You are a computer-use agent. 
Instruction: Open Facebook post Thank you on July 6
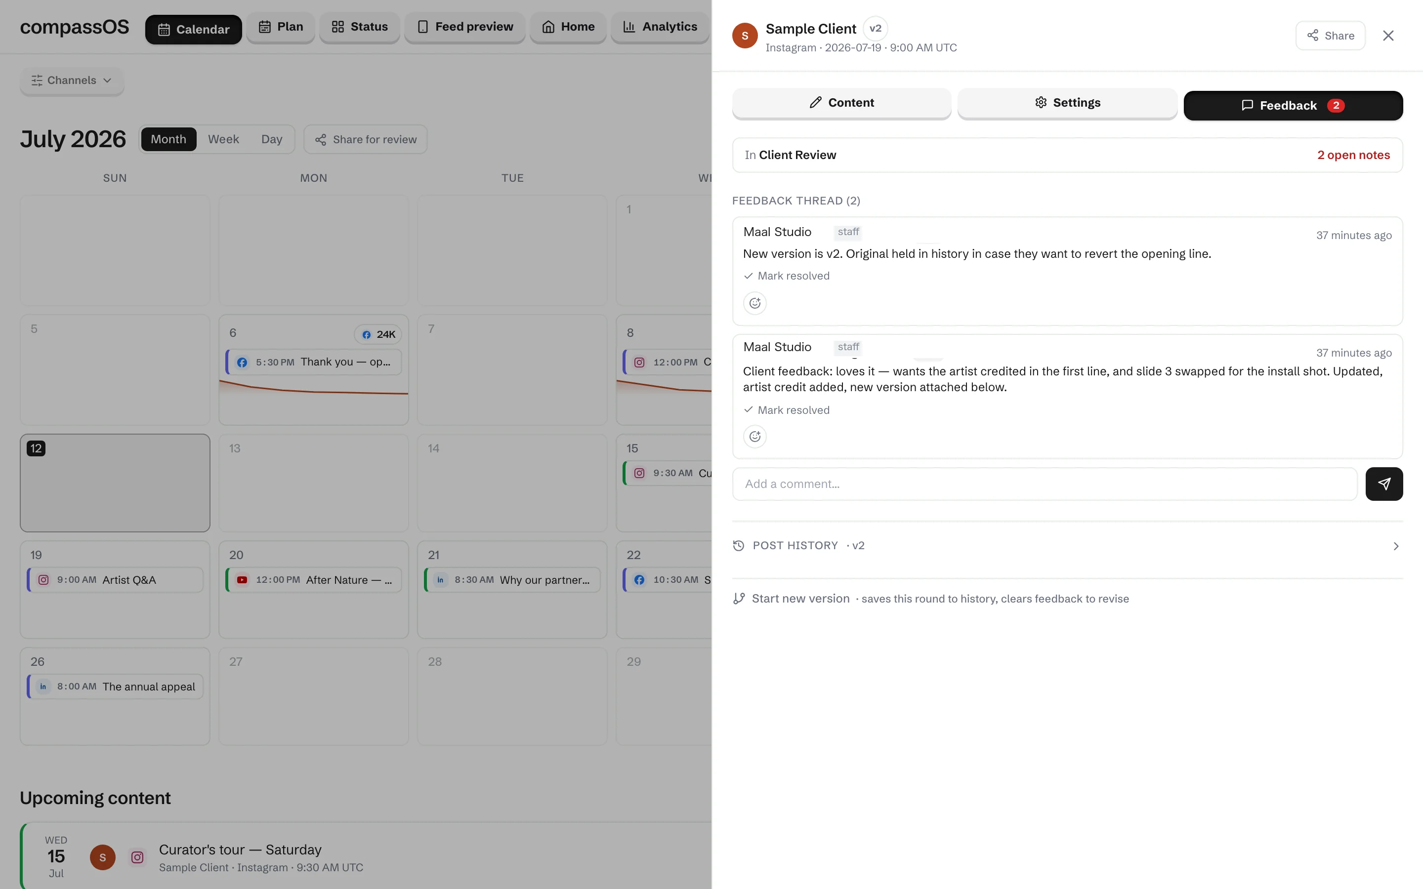[x=313, y=362]
